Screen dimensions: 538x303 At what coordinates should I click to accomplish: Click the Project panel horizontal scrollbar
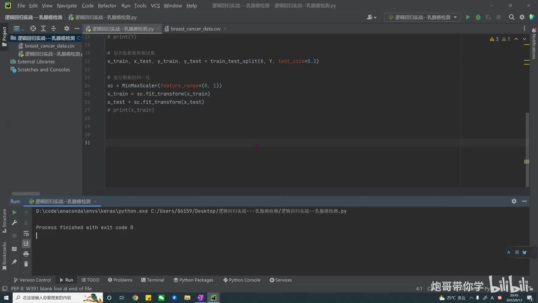(x=26, y=194)
